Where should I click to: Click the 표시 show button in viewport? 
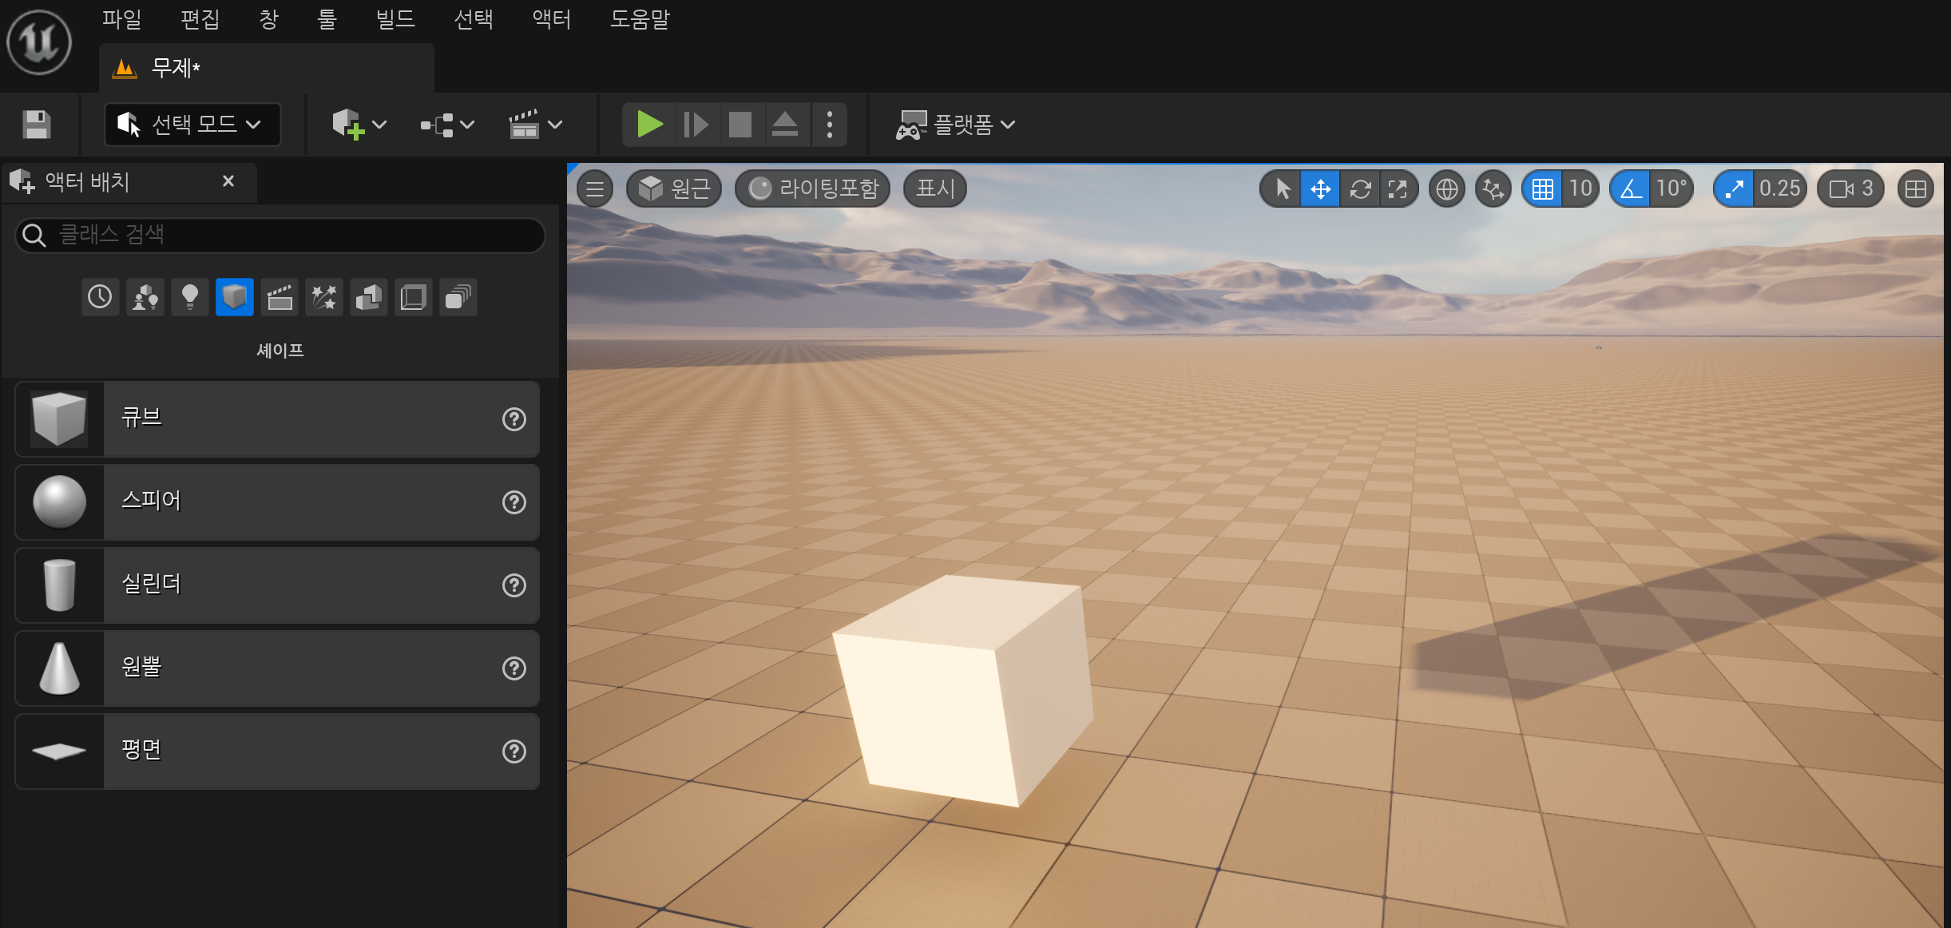[934, 189]
